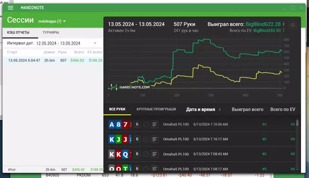This screenshot has height=178, width=309.
Task: Open hand history text icon for 7:08:17 AM hand
Action: click(x=154, y=169)
